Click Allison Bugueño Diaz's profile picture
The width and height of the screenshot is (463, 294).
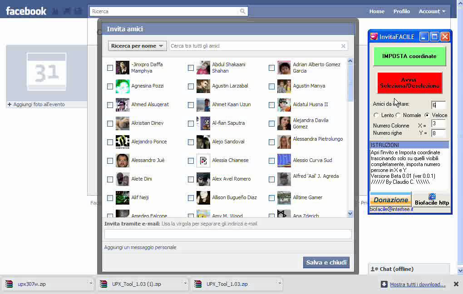[x=203, y=198]
